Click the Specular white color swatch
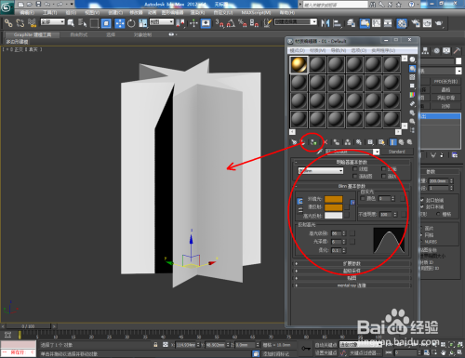Image resolution: width=465 pixels, height=358 pixels. [x=334, y=215]
